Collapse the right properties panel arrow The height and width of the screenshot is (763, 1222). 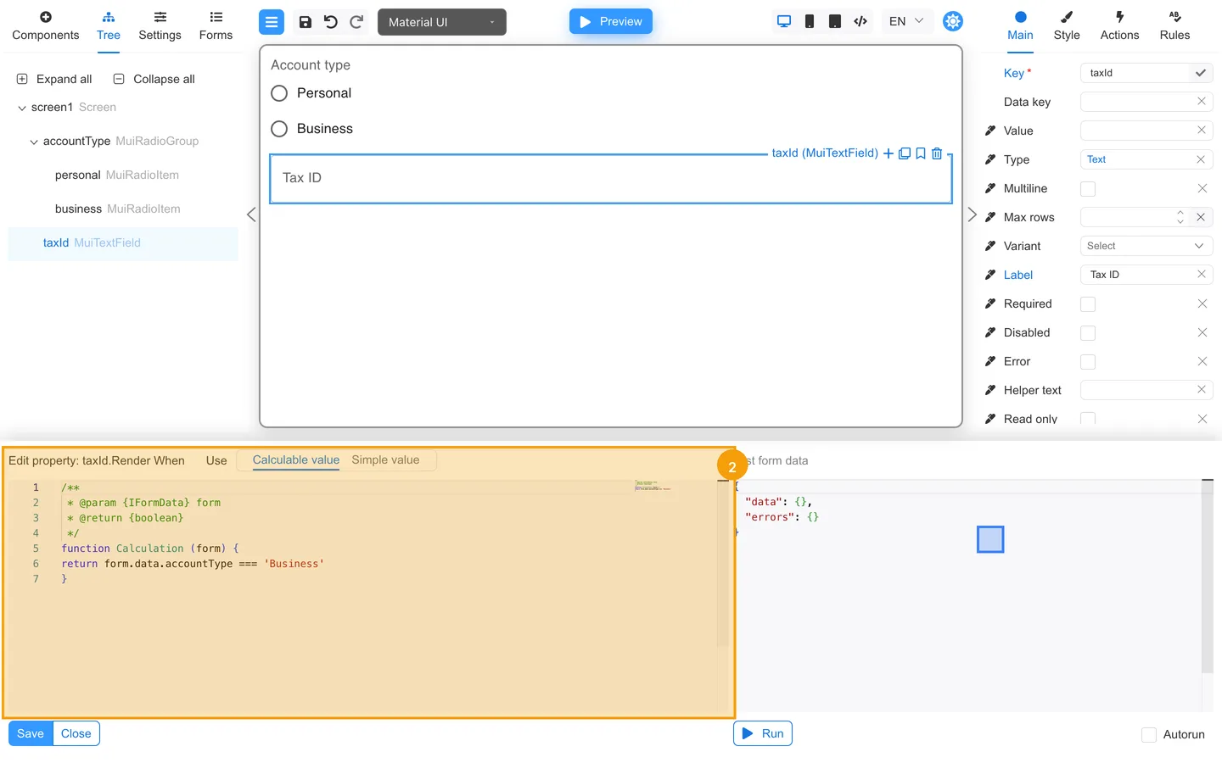point(973,214)
